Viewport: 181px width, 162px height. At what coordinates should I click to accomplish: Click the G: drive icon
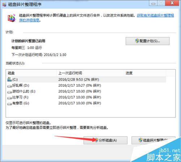(9, 104)
